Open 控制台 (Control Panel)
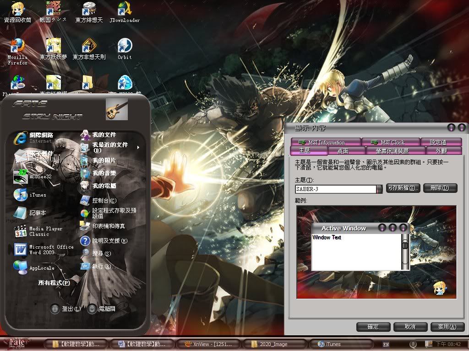This screenshot has width=469, height=351. (x=99, y=200)
